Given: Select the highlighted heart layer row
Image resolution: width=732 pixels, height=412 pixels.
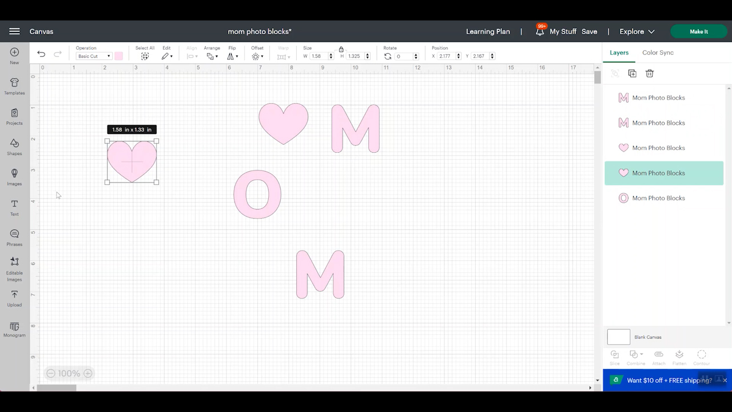Looking at the screenshot, I should point(664,173).
